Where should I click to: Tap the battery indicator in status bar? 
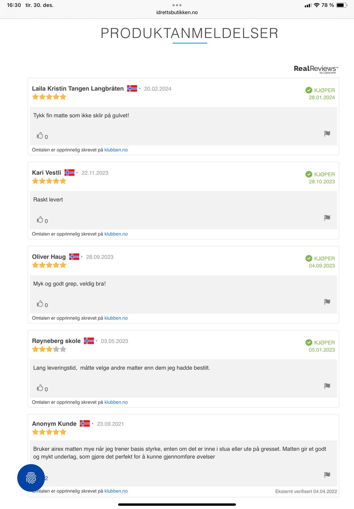pos(341,5)
